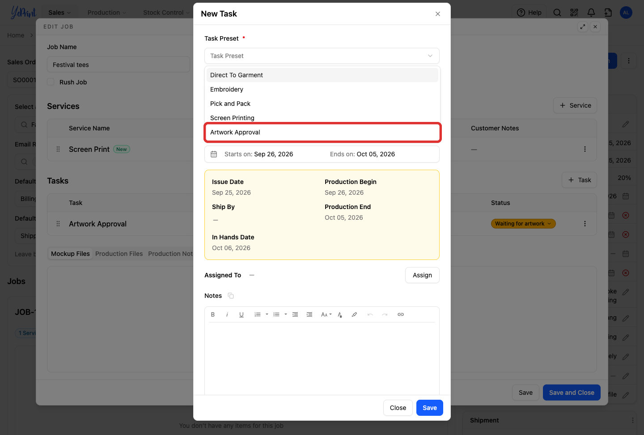Image resolution: width=644 pixels, height=435 pixels.
Task: Click the copy icon next to Notes
Action: [231, 296]
